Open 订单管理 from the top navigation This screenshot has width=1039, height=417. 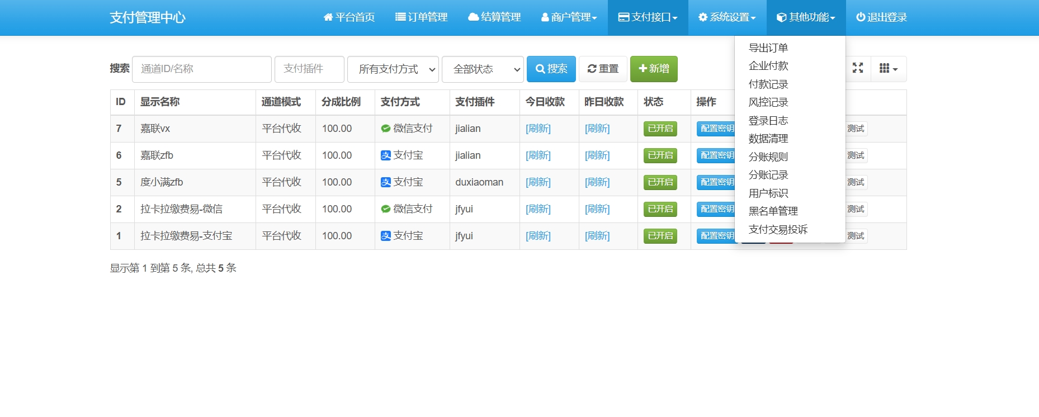coord(421,17)
